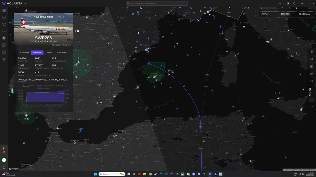Switch to the Screenshots tab
The height and width of the screenshot is (177, 316).
[x=62, y=53]
